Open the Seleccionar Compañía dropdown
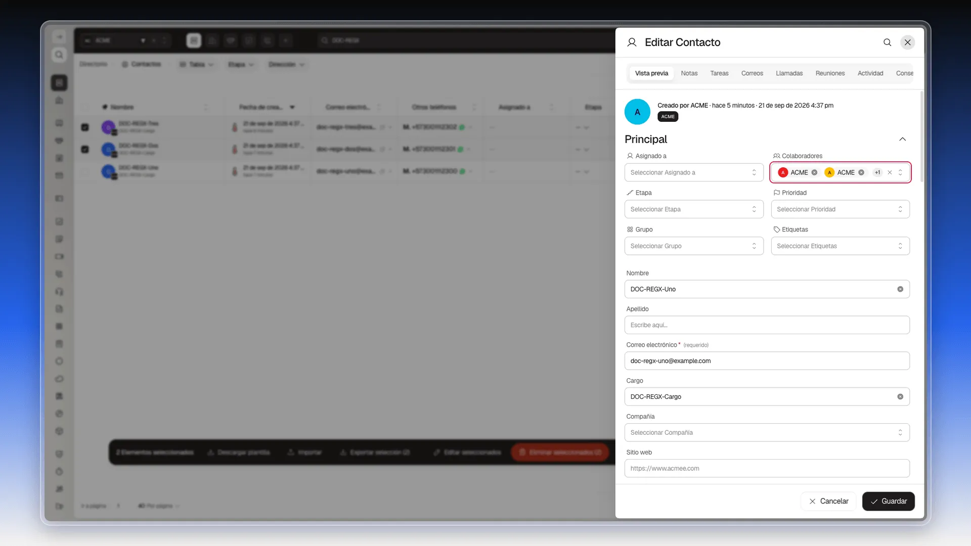971x546 pixels. click(x=767, y=433)
